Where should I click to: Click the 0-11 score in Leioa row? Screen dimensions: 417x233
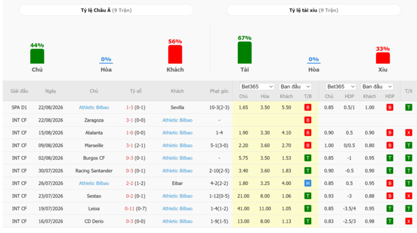tap(130, 209)
